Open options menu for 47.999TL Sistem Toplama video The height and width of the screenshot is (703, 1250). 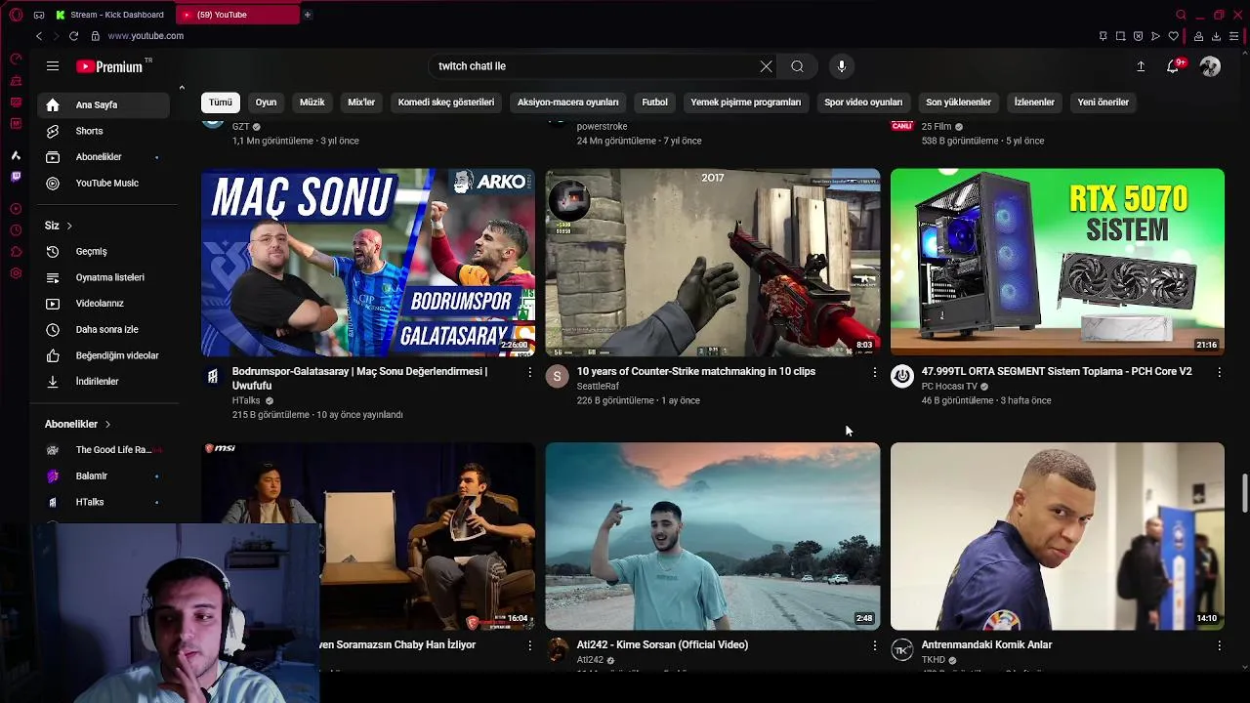pyautogui.click(x=1219, y=372)
